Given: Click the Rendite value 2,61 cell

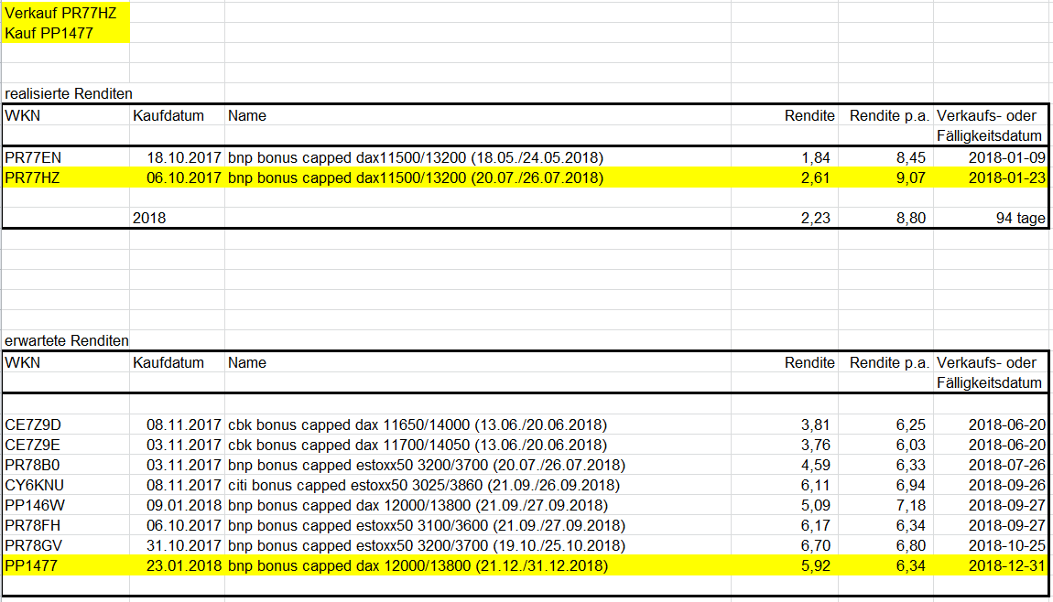Looking at the screenshot, I should (x=785, y=177).
